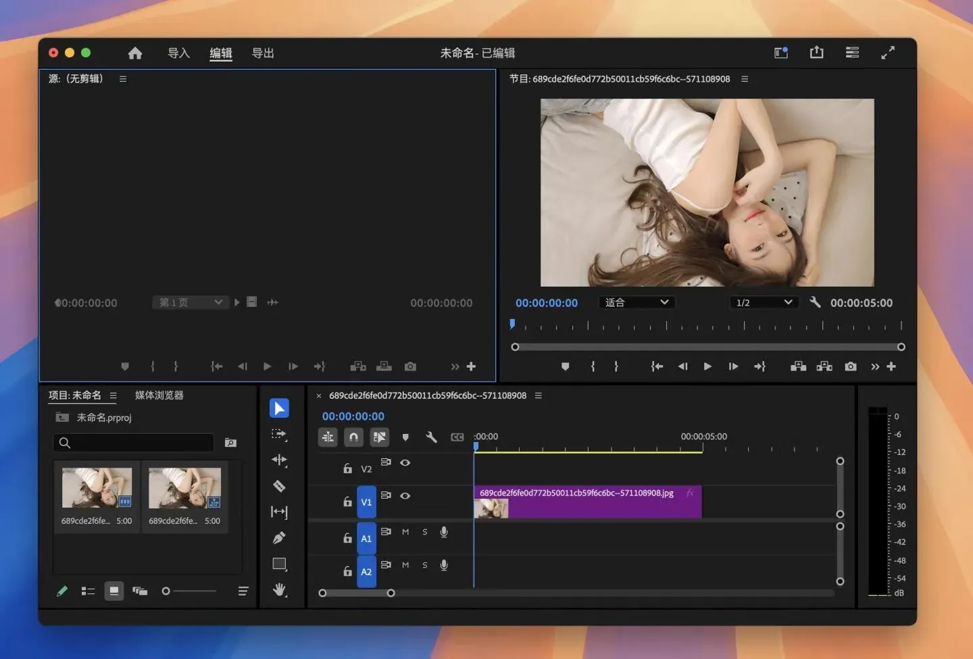Switch to the 媒体浏览器 tab
The image size is (973, 659).
(x=159, y=395)
